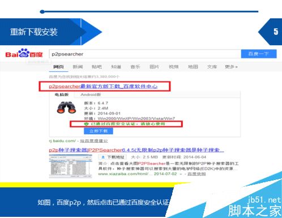Switch to the Android版 tab
The image size is (282, 218).
coord(91,95)
